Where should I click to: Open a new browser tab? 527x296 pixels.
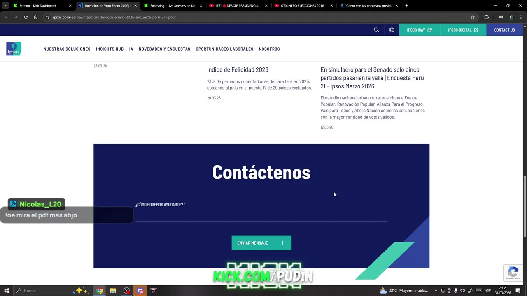point(407,6)
